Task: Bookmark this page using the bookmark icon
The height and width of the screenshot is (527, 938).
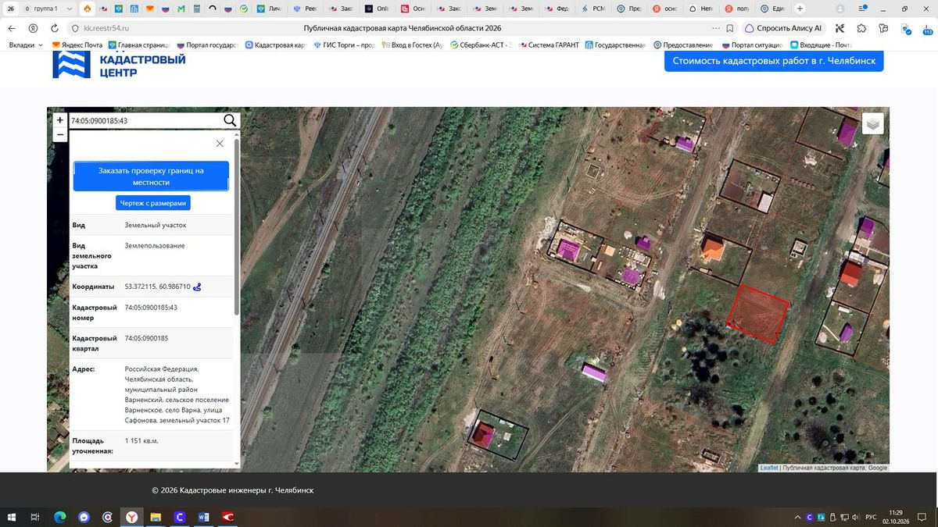Action: tap(729, 28)
